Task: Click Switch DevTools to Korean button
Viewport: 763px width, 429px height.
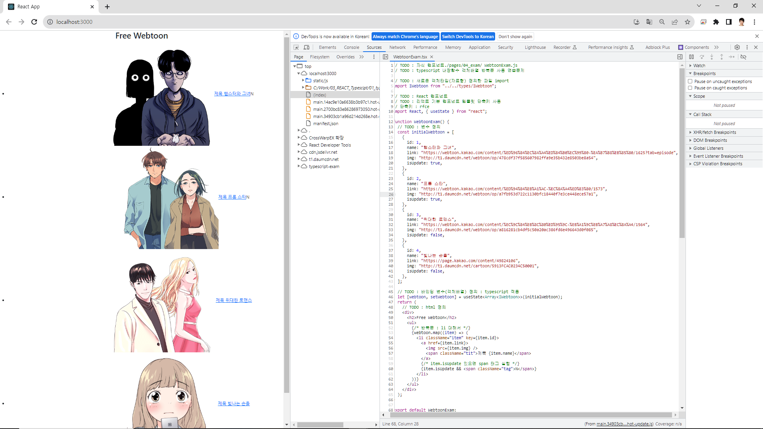Action: (x=468, y=37)
